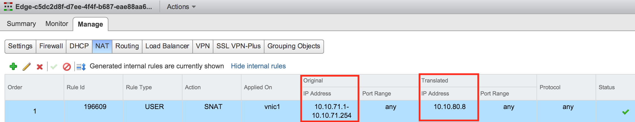Click the green status checkmark in rule row
Image resolution: width=635 pixels, height=122 pixels.
click(625, 112)
